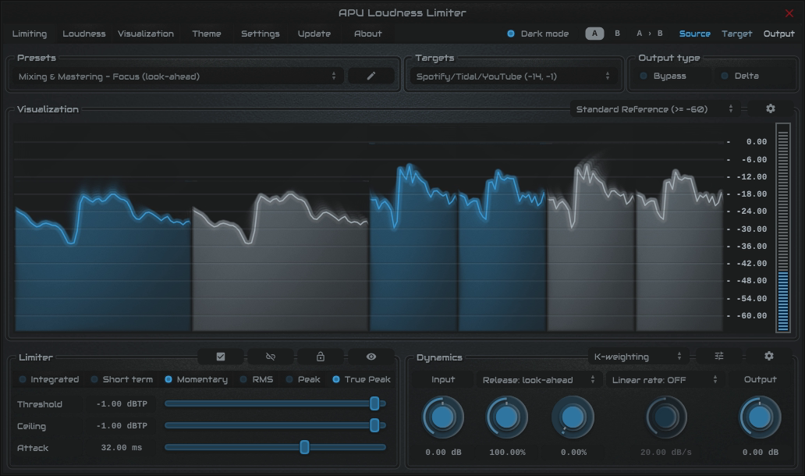Screen dimensions: 805x476
Task: Click the pencil edit preset icon
Action: coord(371,76)
